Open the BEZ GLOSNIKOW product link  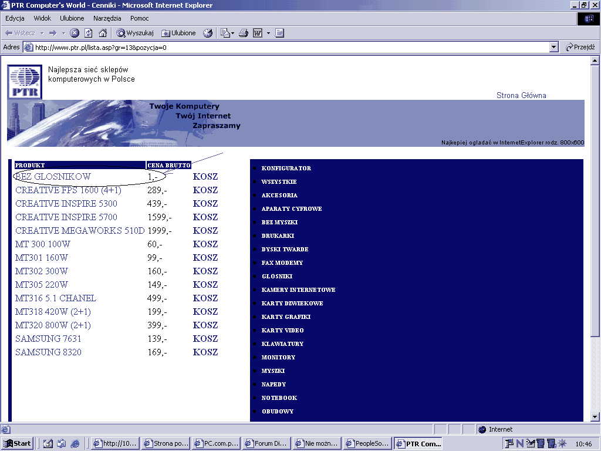[x=53, y=176]
